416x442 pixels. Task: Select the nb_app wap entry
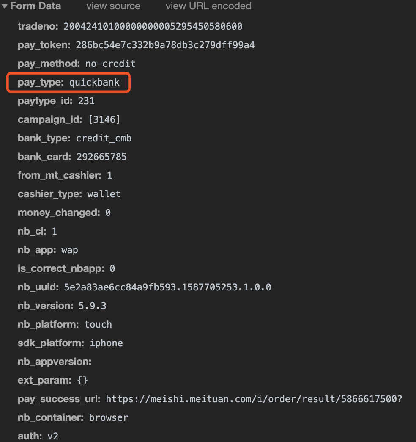tap(48, 250)
